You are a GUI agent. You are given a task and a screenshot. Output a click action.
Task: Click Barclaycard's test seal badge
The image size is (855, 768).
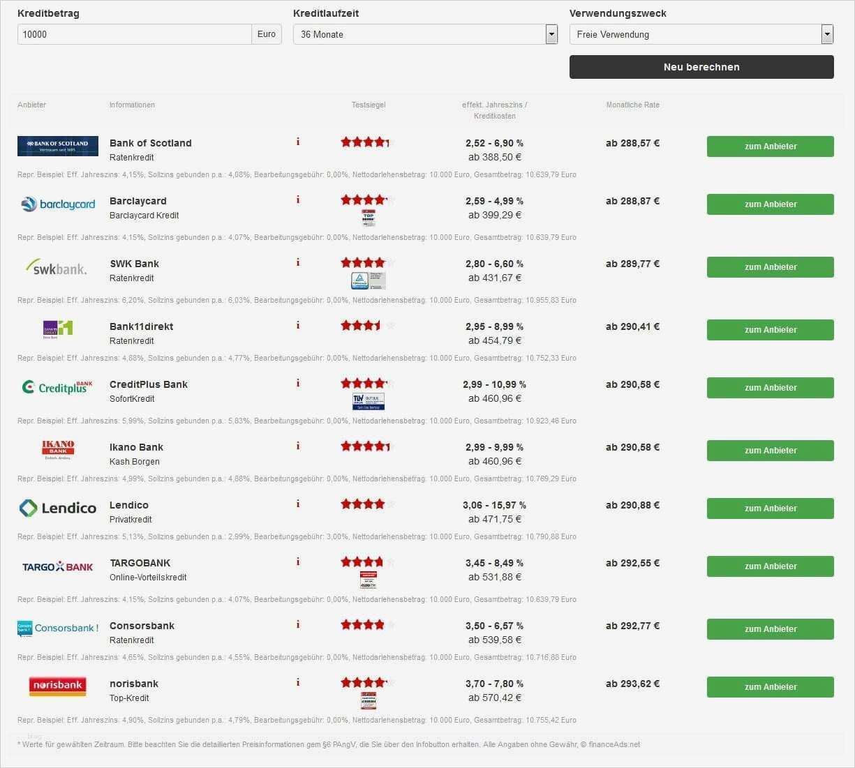point(369,218)
